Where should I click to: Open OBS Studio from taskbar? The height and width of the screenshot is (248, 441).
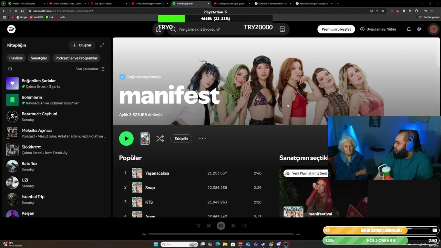(x=286, y=245)
